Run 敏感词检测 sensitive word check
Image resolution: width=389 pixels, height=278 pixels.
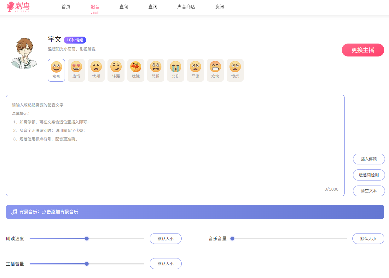(x=369, y=175)
